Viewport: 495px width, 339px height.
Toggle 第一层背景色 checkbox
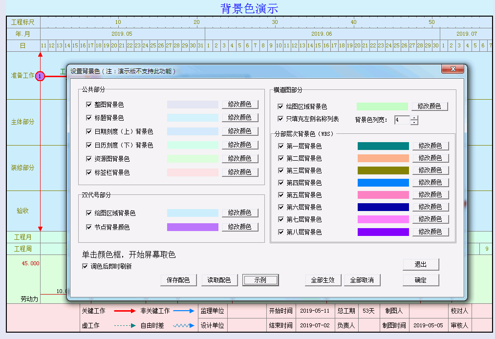[280, 146]
